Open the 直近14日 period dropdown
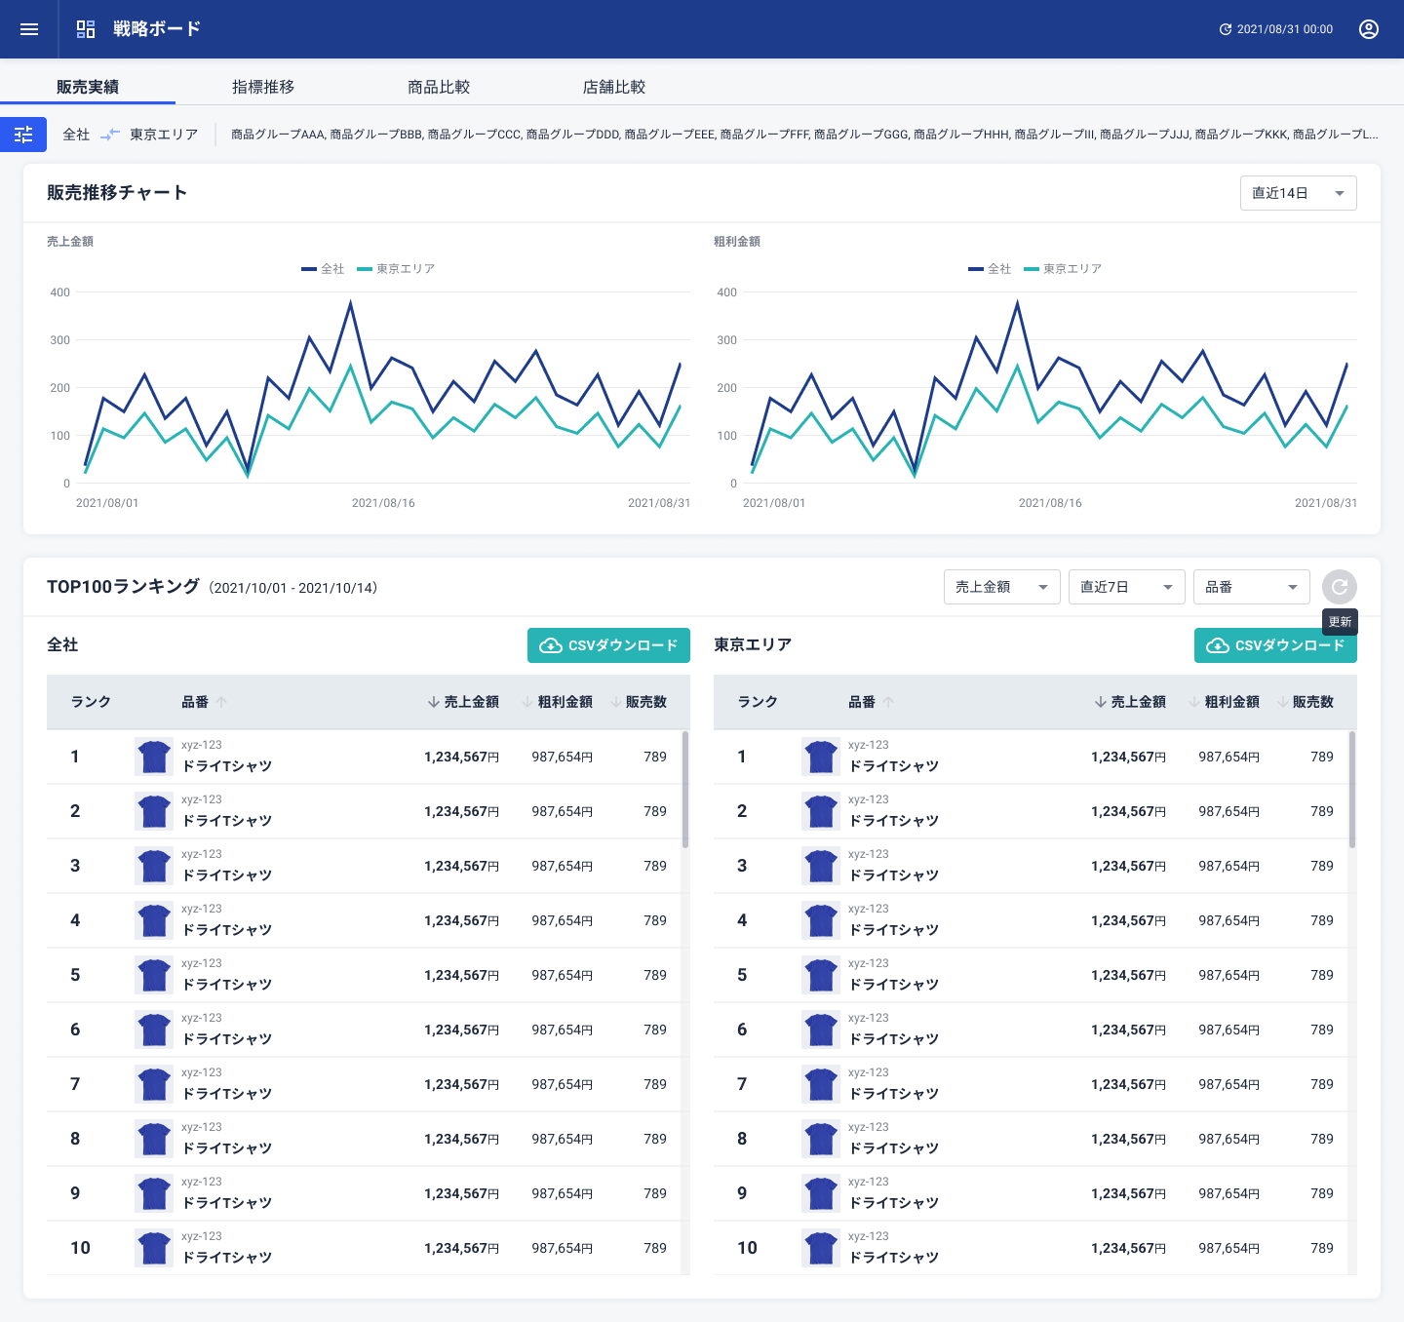This screenshot has height=1322, width=1404. (1298, 193)
